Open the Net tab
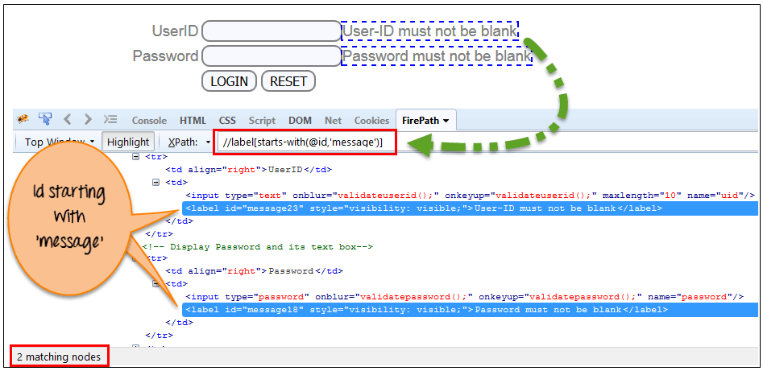Screen dimensions: 763x371 (333, 121)
